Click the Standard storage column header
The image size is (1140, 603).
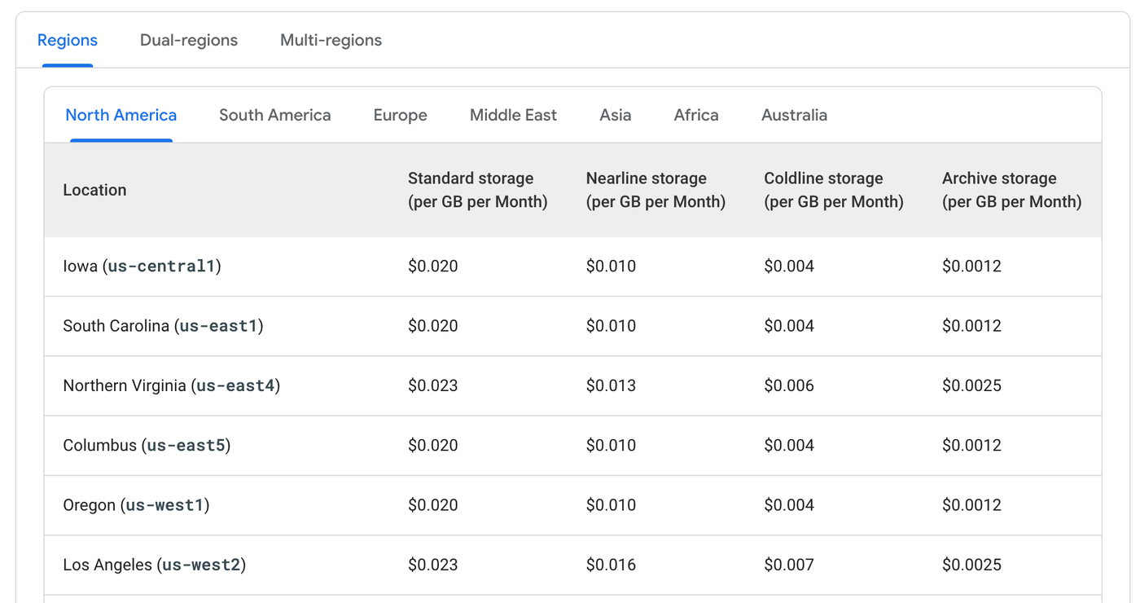[x=477, y=190]
